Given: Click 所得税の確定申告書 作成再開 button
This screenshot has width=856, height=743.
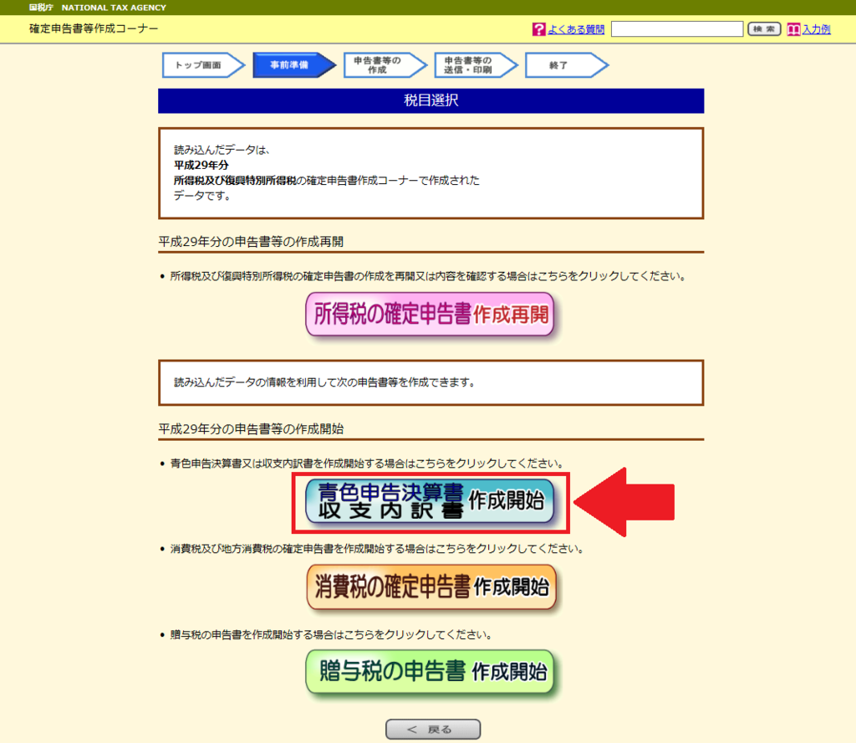Looking at the screenshot, I should point(431,314).
